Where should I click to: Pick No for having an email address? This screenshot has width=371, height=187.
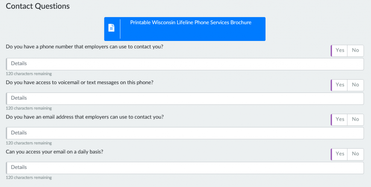[355, 119]
